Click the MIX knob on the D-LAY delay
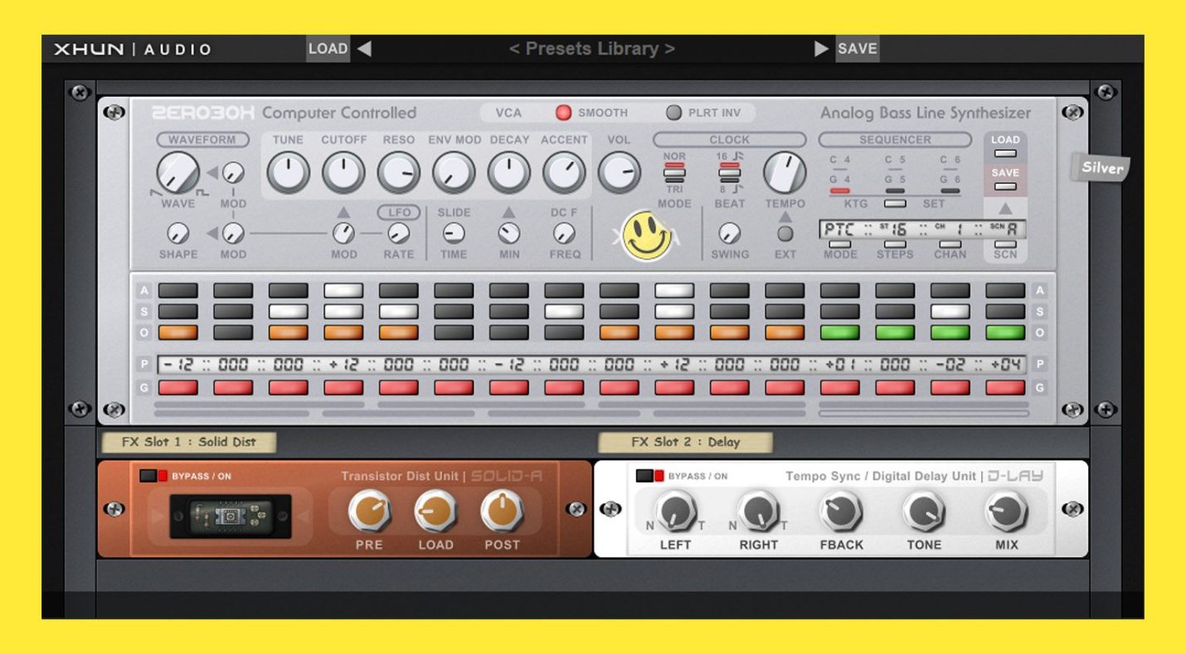Viewport: 1186px width, 654px height. [x=1005, y=511]
